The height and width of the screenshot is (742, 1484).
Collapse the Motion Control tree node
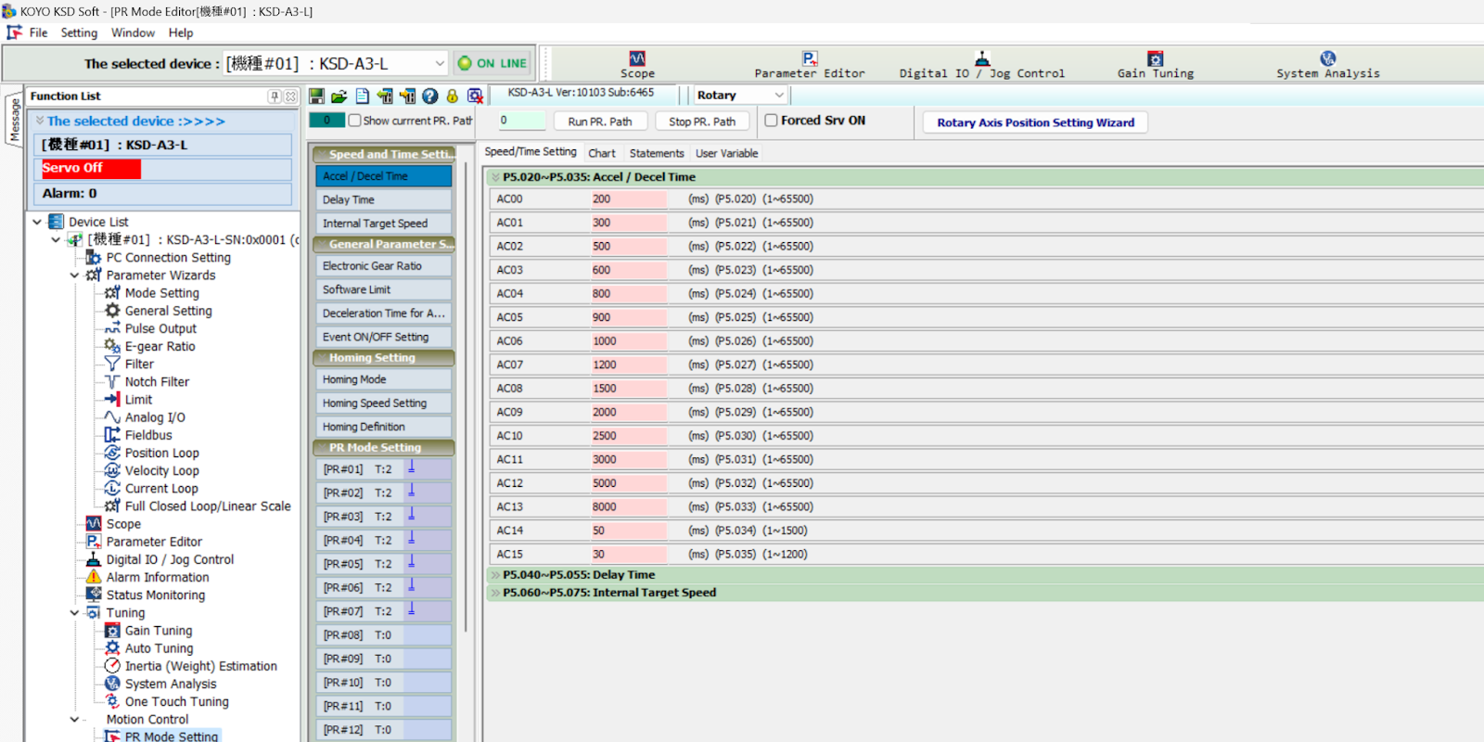click(75, 720)
